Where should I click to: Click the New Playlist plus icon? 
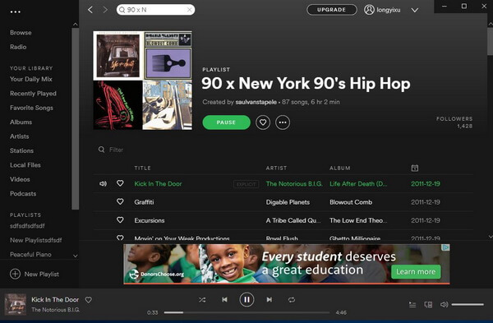15,274
